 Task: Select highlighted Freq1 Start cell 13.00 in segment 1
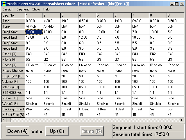point(34,32)
